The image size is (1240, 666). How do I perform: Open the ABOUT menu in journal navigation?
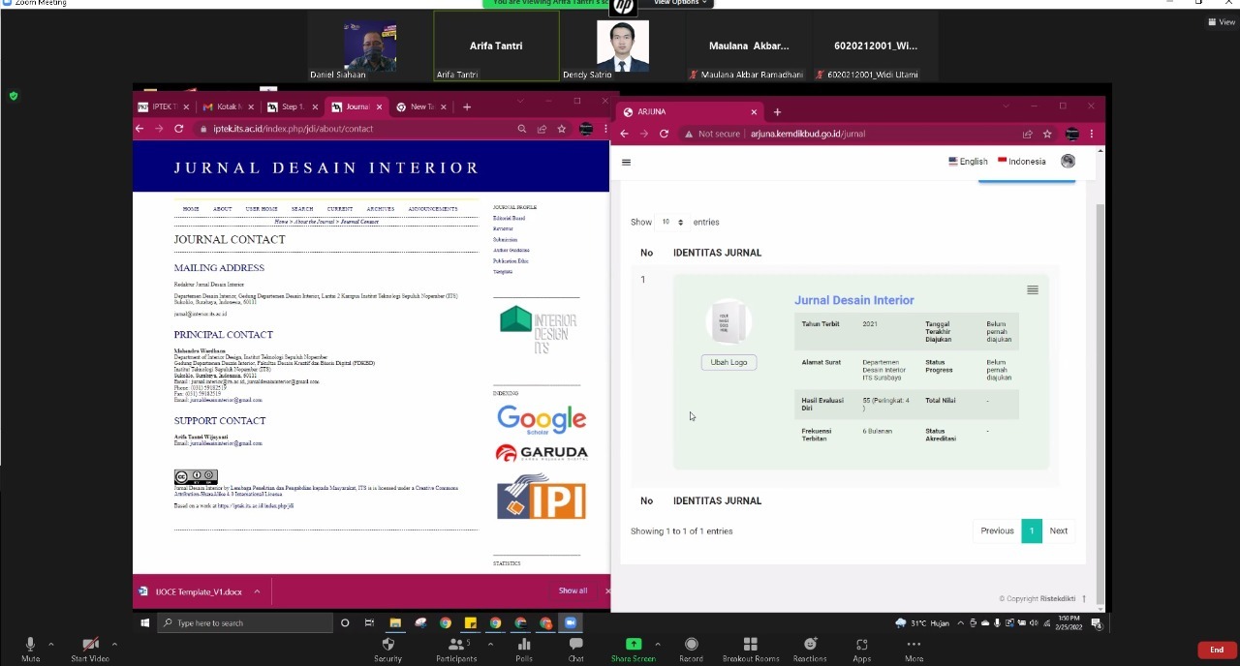222,209
